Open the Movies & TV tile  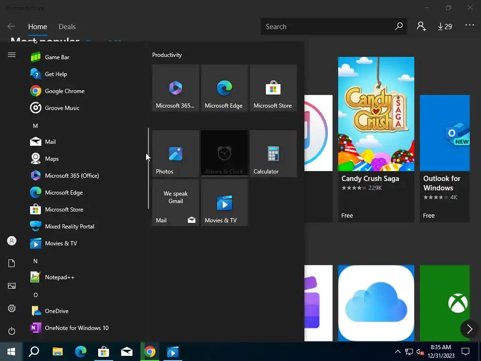(224, 203)
